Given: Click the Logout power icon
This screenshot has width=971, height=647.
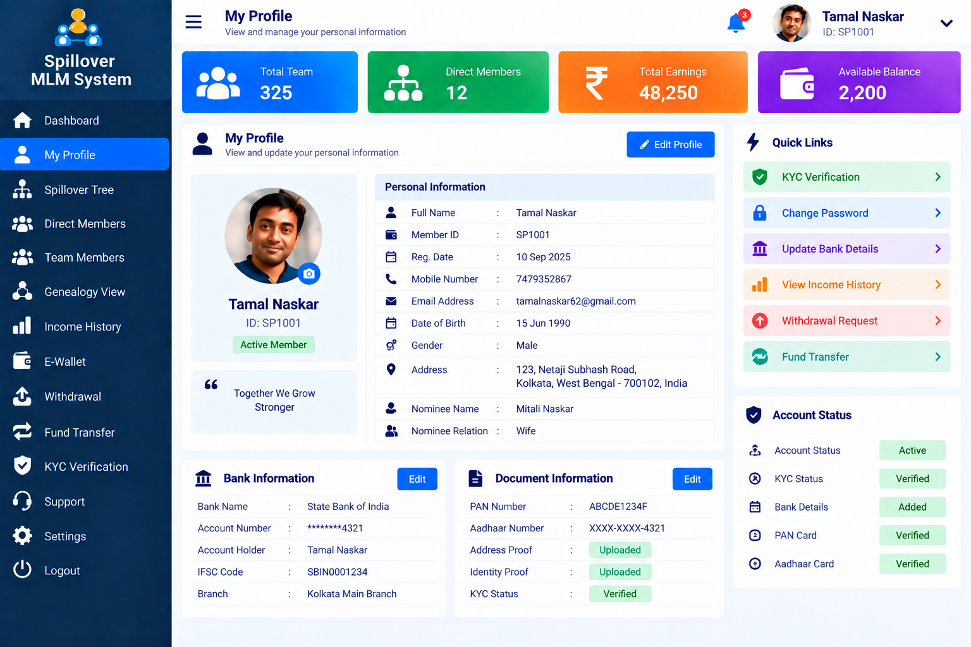Looking at the screenshot, I should pyautogui.click(x=22, y=570).
